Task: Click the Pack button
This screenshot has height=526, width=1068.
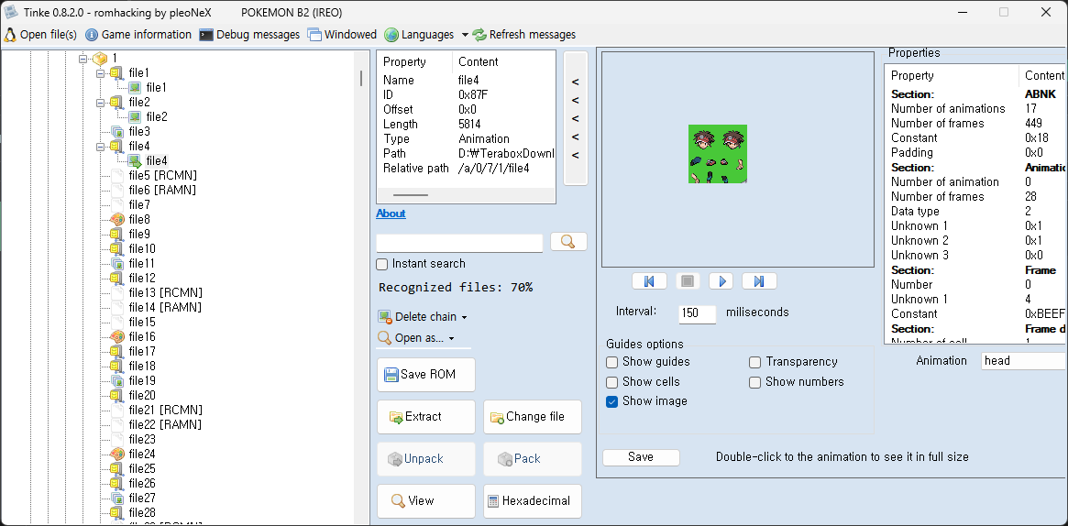Action: pos(533,458)
